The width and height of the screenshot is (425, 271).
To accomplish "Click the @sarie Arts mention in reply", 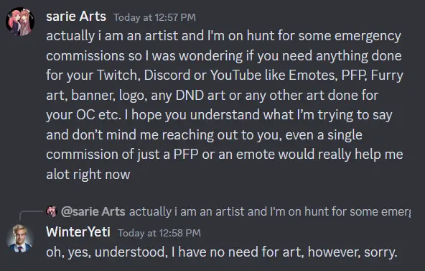I will click(x=93, y=211).
